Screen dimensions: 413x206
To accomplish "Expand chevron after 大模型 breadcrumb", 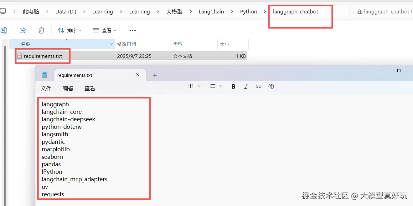I will (x=191, y=12).
